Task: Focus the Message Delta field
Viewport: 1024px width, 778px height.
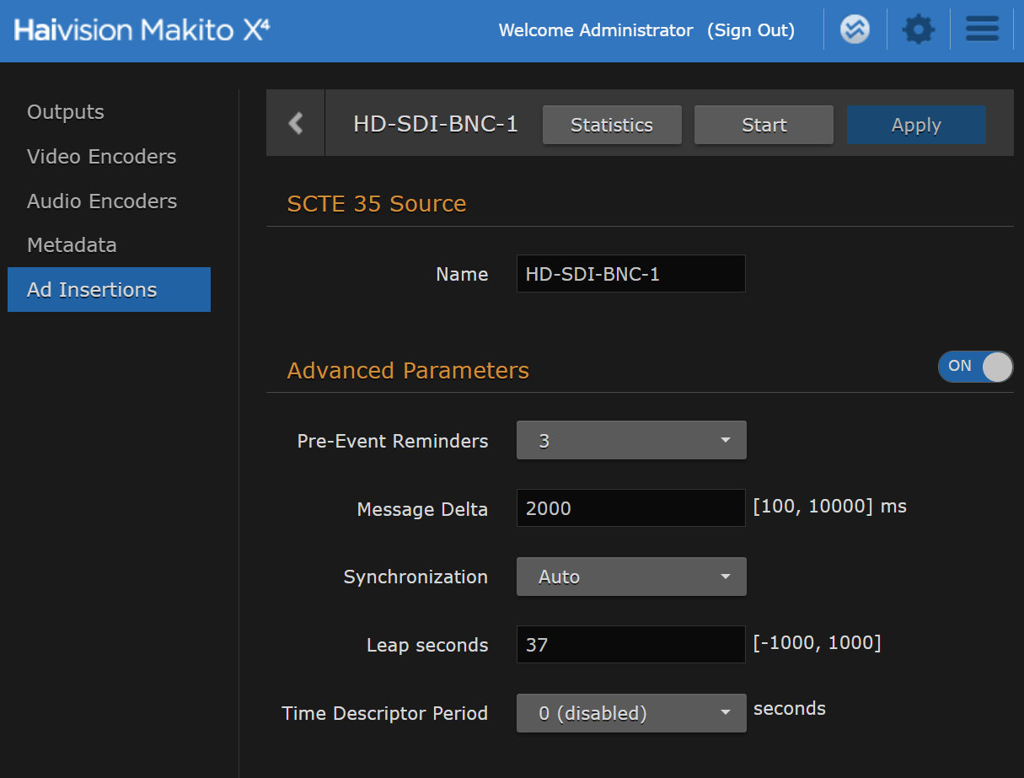Action: point(630,508)
